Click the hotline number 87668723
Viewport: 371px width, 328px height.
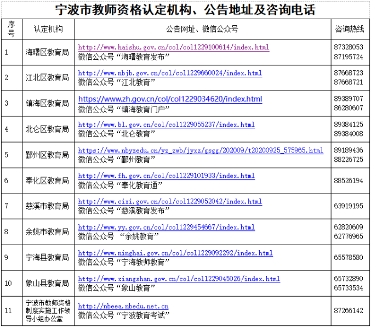click(x=349, y=73)
